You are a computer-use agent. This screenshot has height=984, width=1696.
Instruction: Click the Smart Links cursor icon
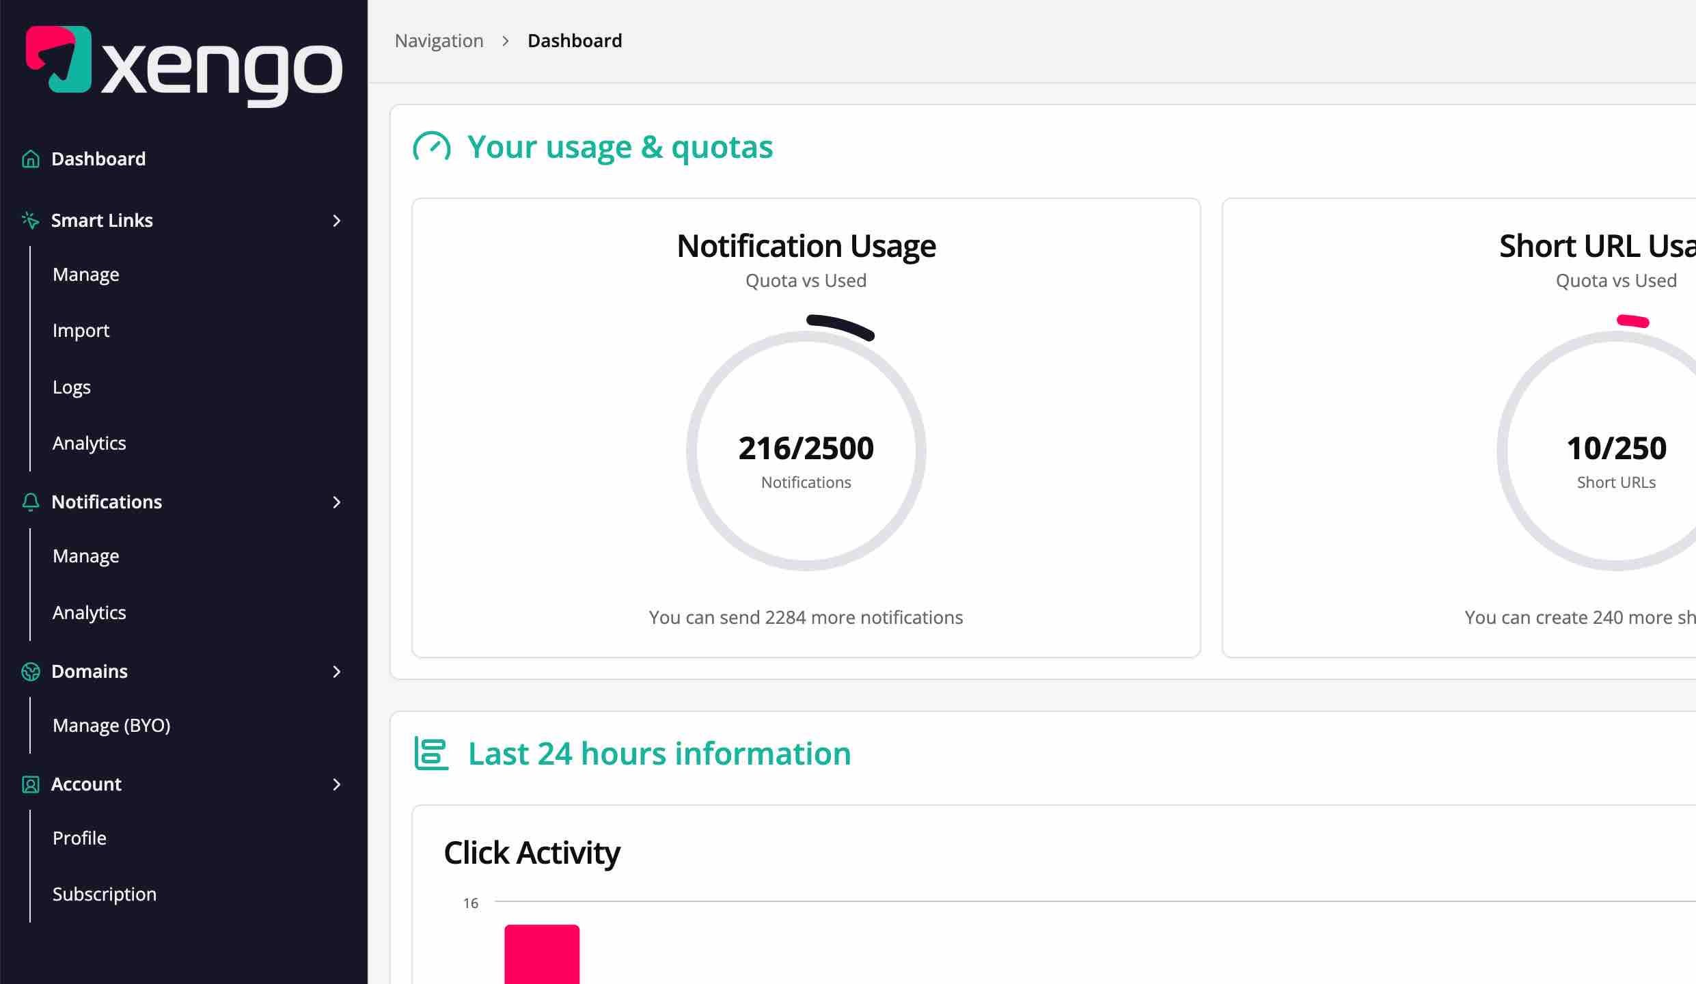pos(30,220)
